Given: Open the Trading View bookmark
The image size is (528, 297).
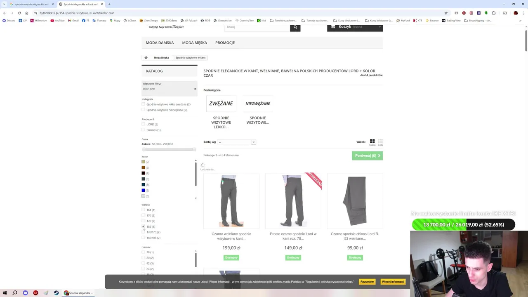Looking at the screenshot, I should tap(451, 20).
